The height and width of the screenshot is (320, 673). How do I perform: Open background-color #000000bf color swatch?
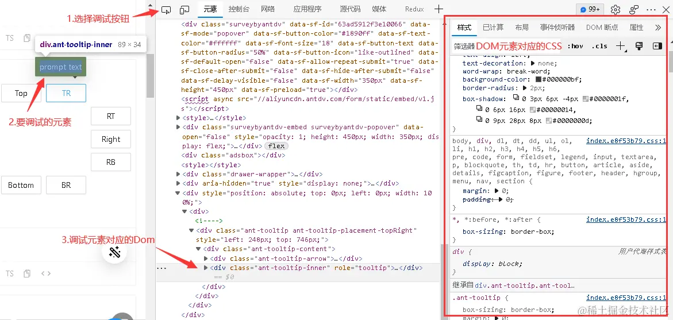point(539,80)
